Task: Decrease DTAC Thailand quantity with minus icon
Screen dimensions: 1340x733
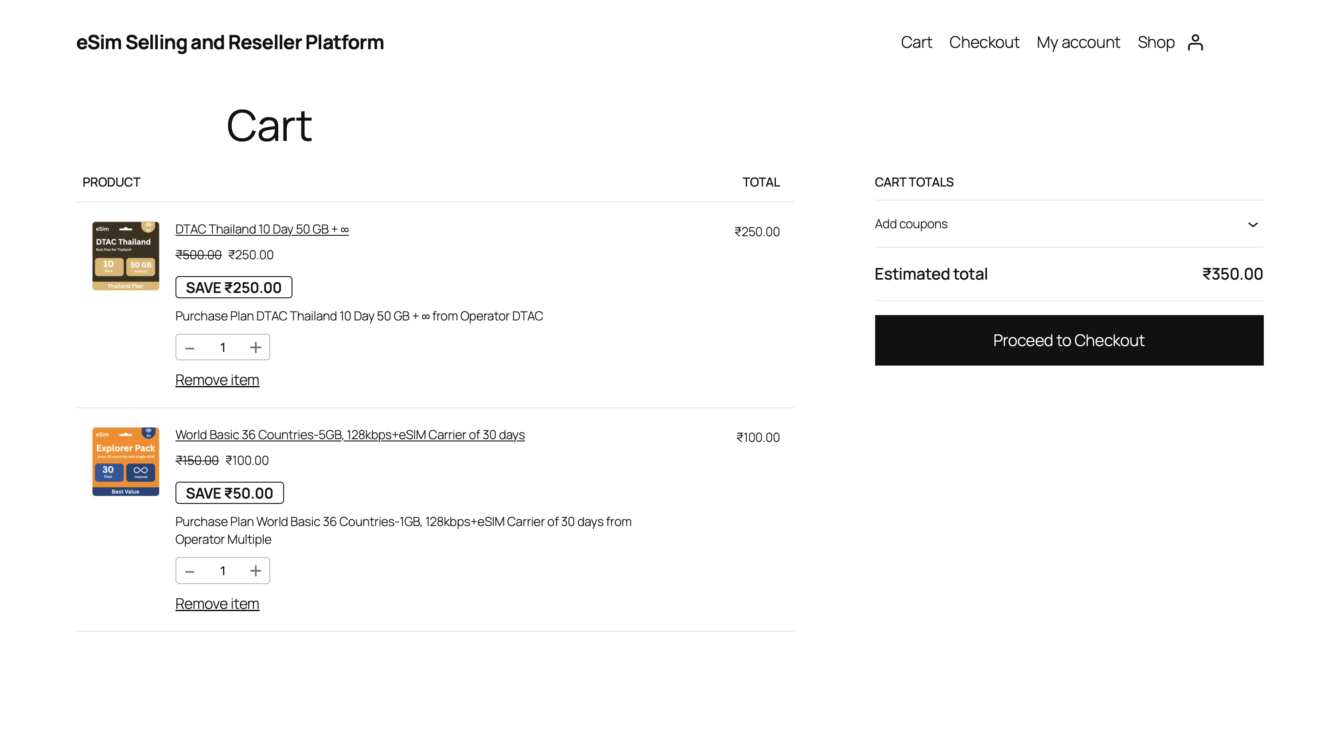Action: pyautogui.click(x=190, y=347)
